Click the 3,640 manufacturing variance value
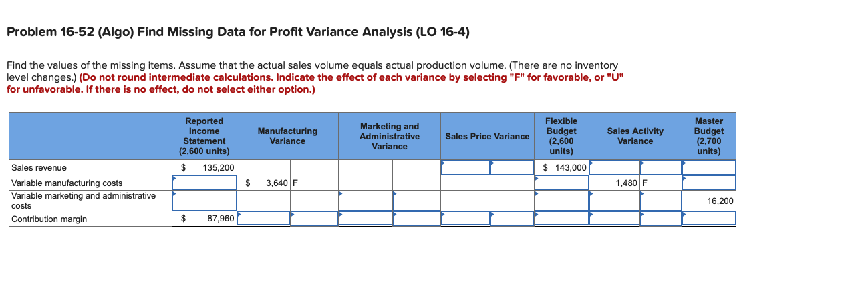The width and height of the screenshot is (856, 294). pyautogui.click(x=278, y=183)
